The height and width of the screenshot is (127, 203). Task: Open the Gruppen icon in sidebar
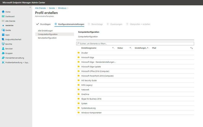(x=3, y=53)
